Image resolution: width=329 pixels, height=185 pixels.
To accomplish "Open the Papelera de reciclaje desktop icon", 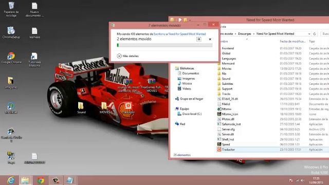I will click(11, 9).
